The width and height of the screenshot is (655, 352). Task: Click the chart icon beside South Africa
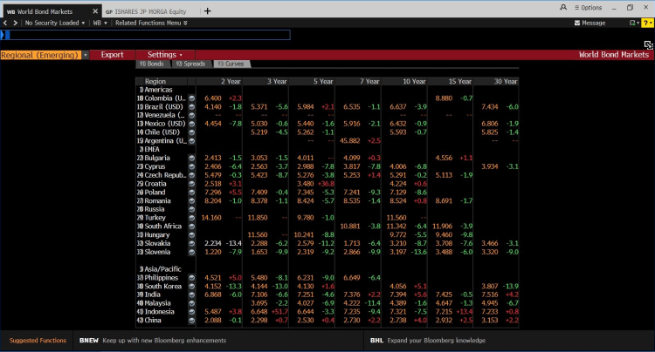pos(192,227)
